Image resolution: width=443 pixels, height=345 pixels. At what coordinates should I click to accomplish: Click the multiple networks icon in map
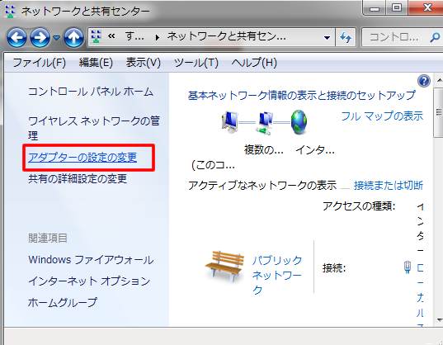pos(264,123)
